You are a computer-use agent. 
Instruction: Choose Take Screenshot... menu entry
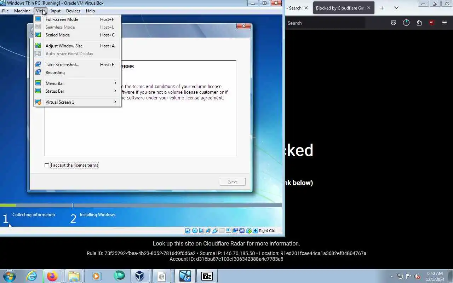[x=77, y=65]
